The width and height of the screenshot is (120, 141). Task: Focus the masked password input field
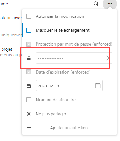[74, 58]
